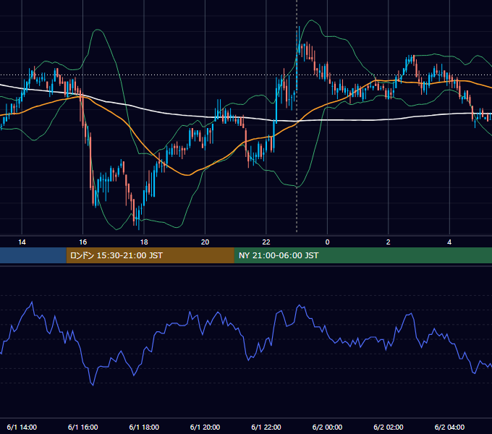The width and height of the screenshot is (492, 434).
Task: Click time axis label 4
Action: point(449,242)
